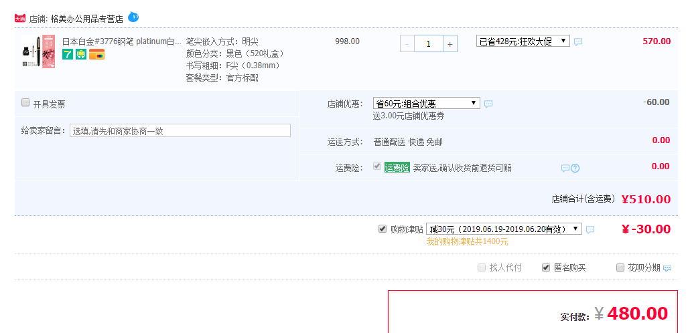690x333 pixels.
Task: Click the 套餐类型: 官方标配 attribute text
Action: (x=222, y=78)
